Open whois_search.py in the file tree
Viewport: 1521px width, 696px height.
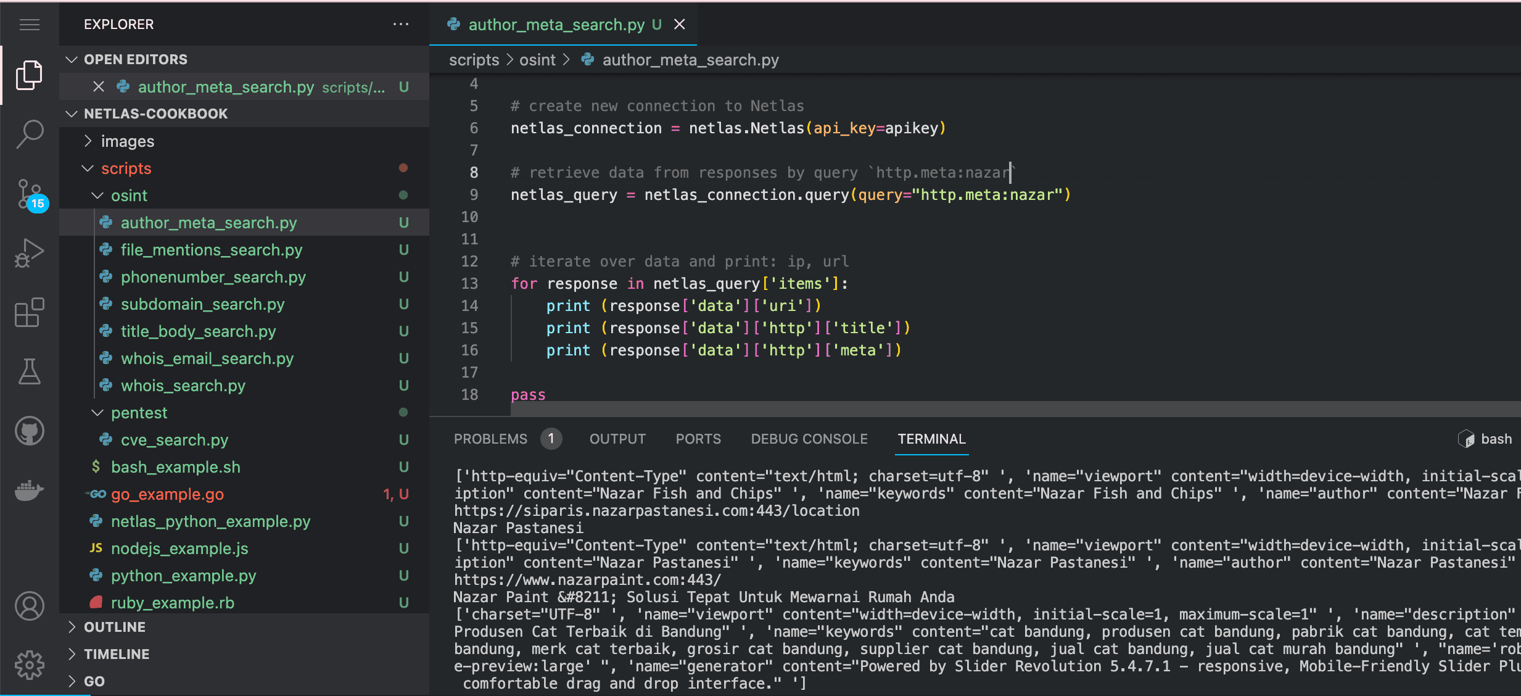[x=183, y=386]
